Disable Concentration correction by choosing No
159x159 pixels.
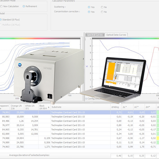[102, 12]
